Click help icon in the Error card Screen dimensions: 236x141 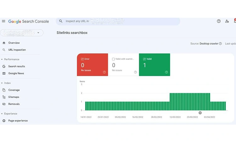coord(104,72)
